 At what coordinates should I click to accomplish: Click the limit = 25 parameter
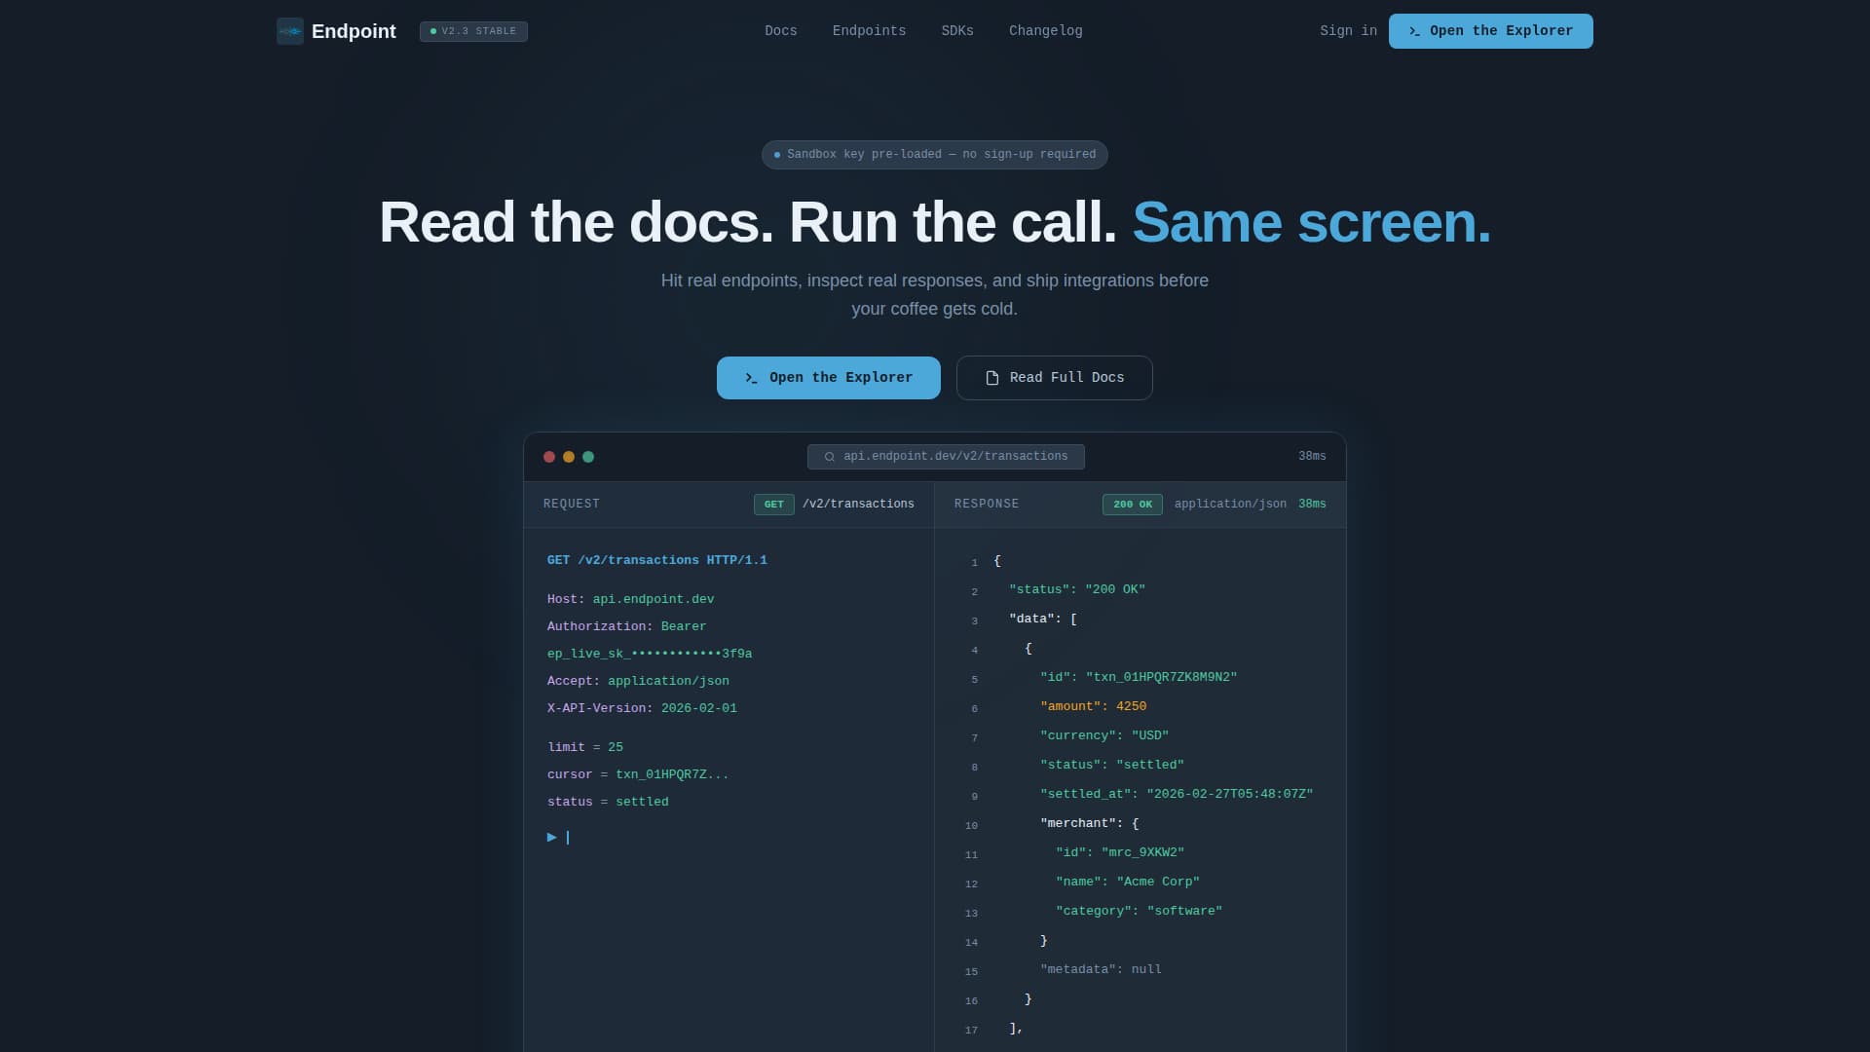585,748
